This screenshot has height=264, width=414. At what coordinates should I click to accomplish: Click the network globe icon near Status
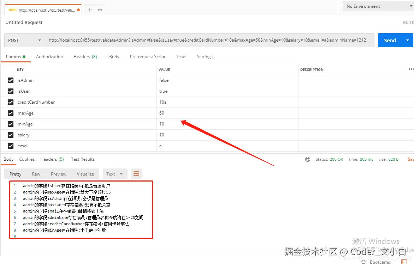click(x=308, y=159)
